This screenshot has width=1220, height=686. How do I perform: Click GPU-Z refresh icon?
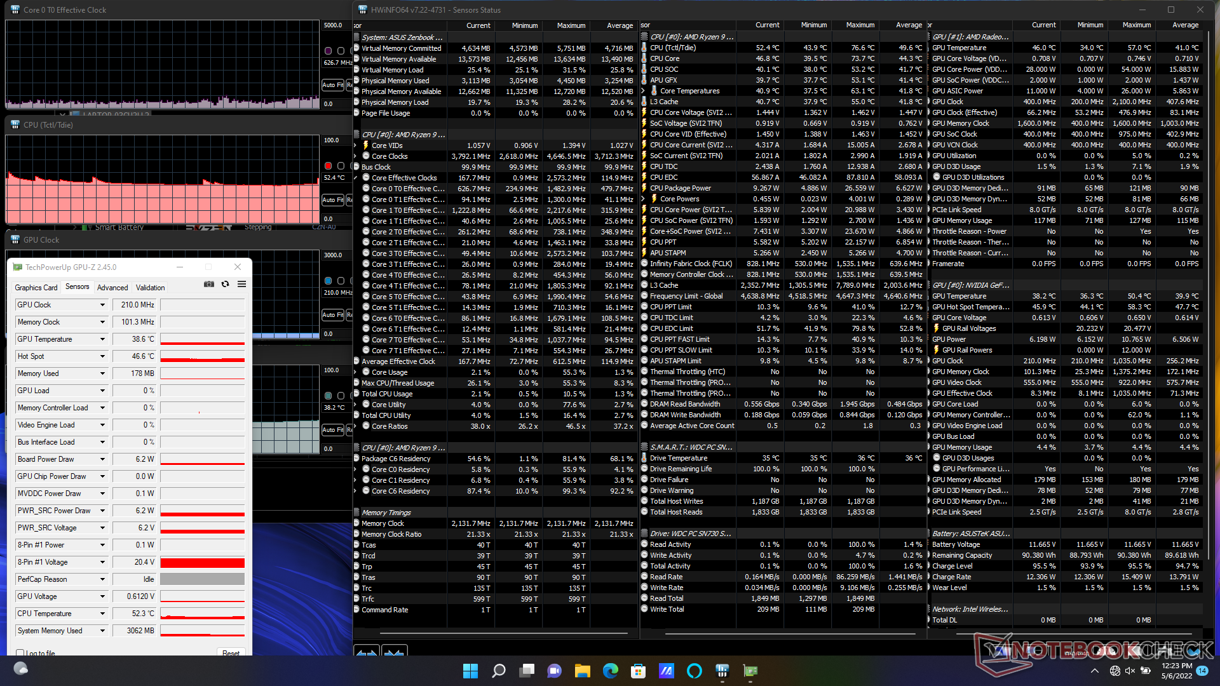[225, 285]
